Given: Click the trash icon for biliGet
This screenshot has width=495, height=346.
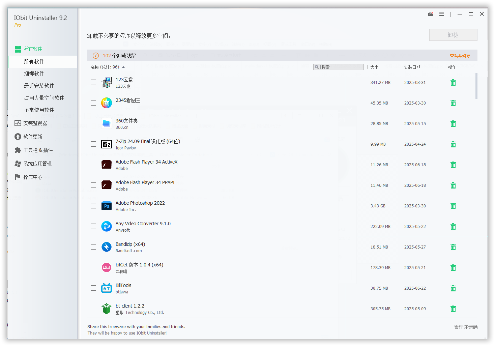Looking at the screenshot, I should point(453,268).
